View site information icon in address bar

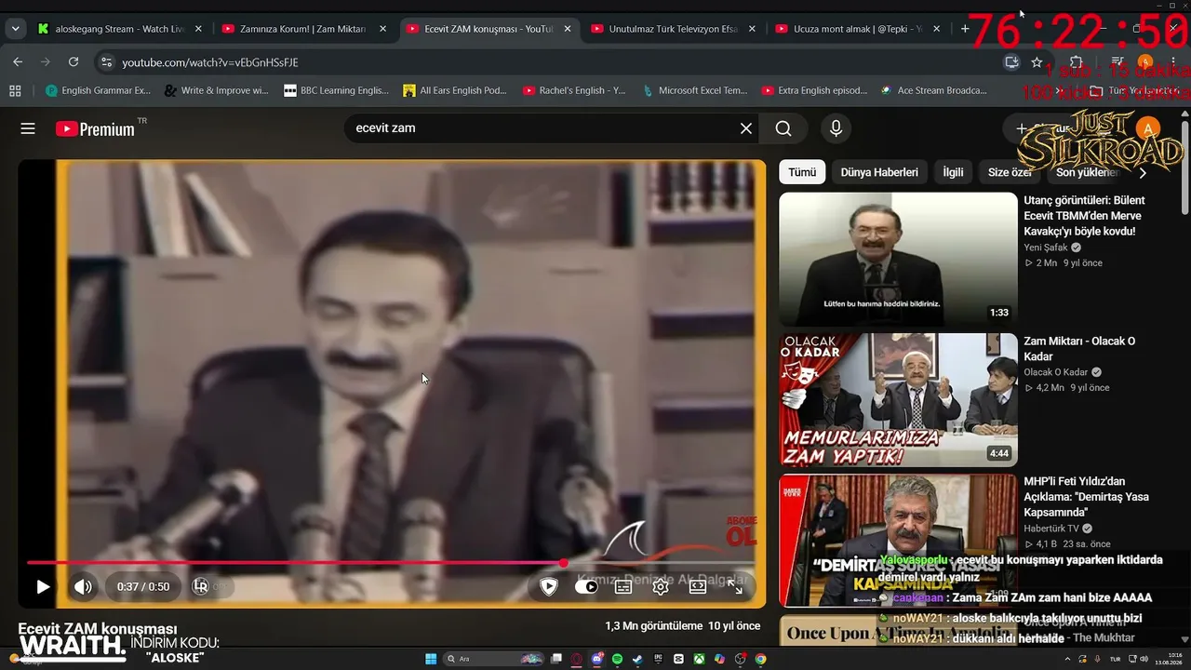(x=107, y=62)
